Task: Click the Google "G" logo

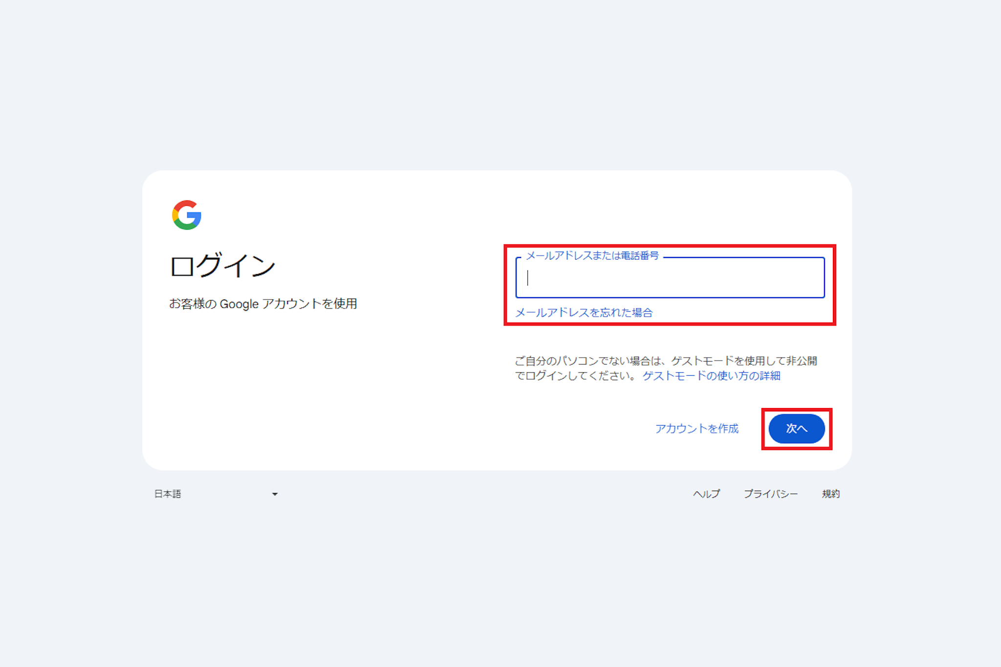Action: [x=187, y=215]
